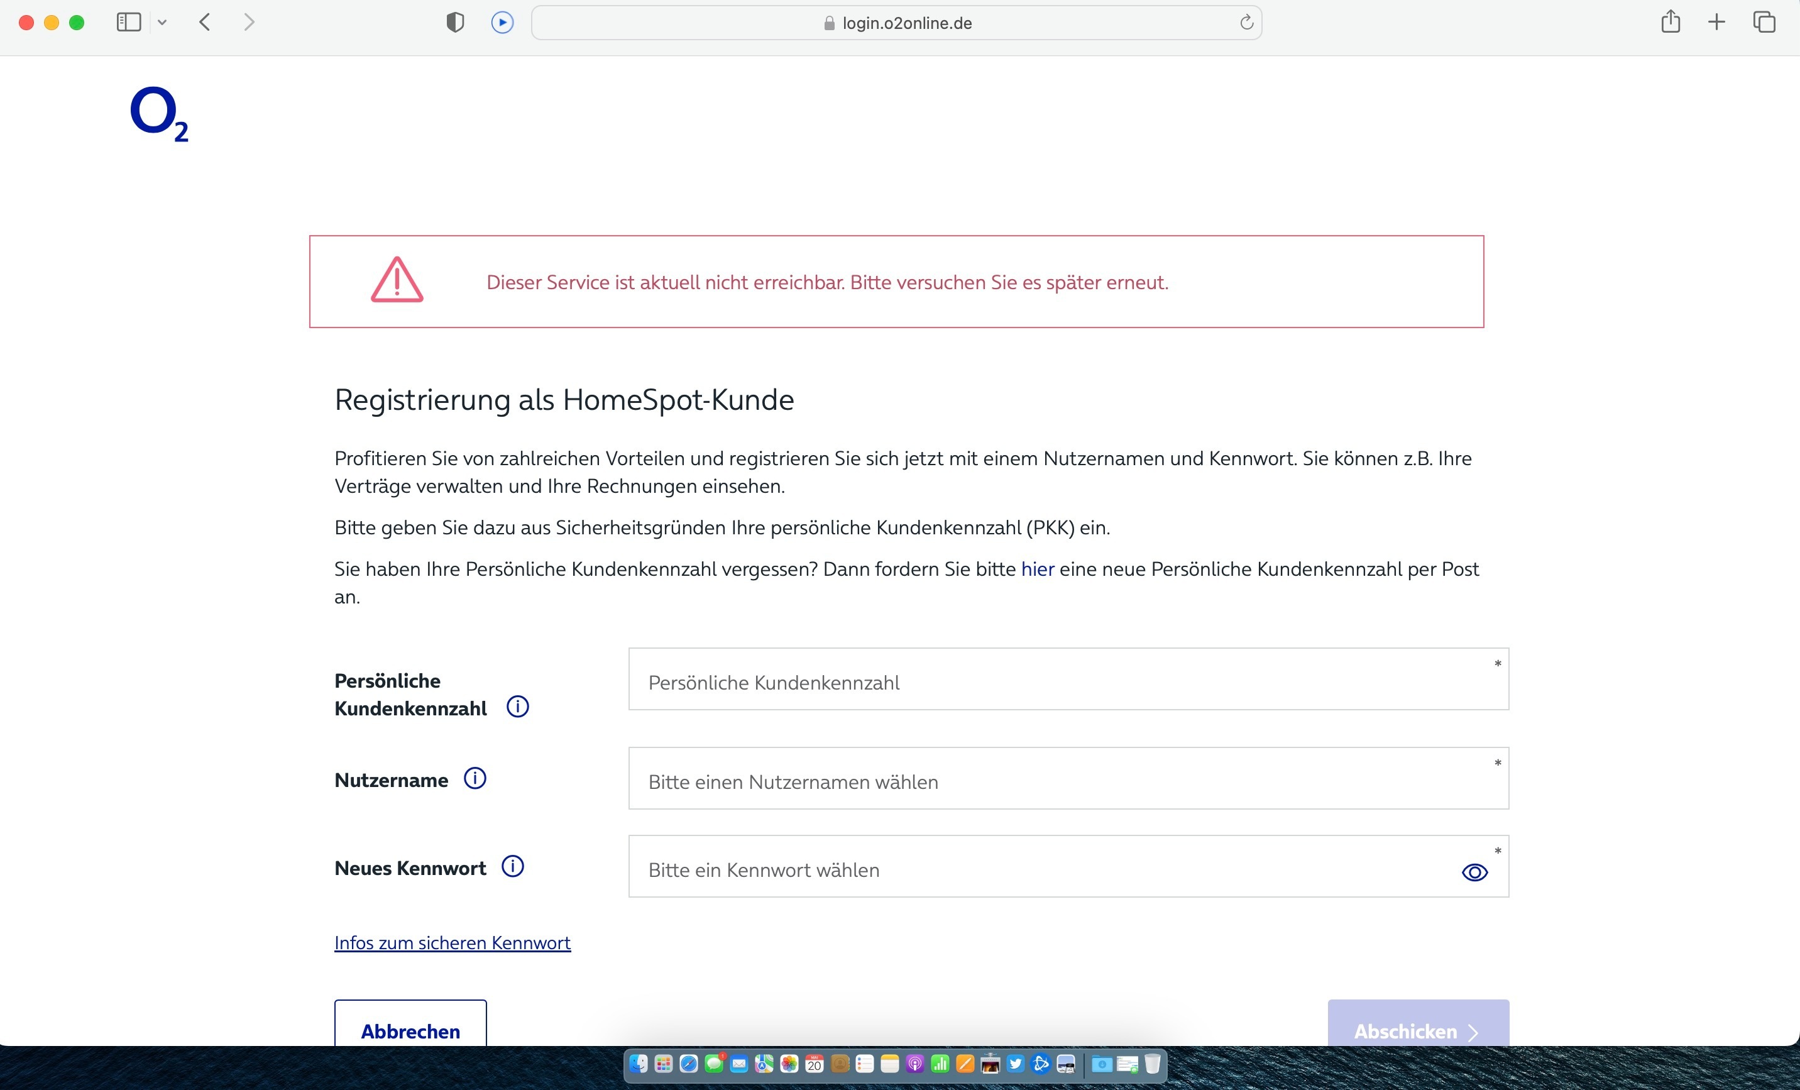Focus the login.o2online.de address bar
This screenshot has width=1800, height=1090.
pyautogui.click(x=896, y=23)
